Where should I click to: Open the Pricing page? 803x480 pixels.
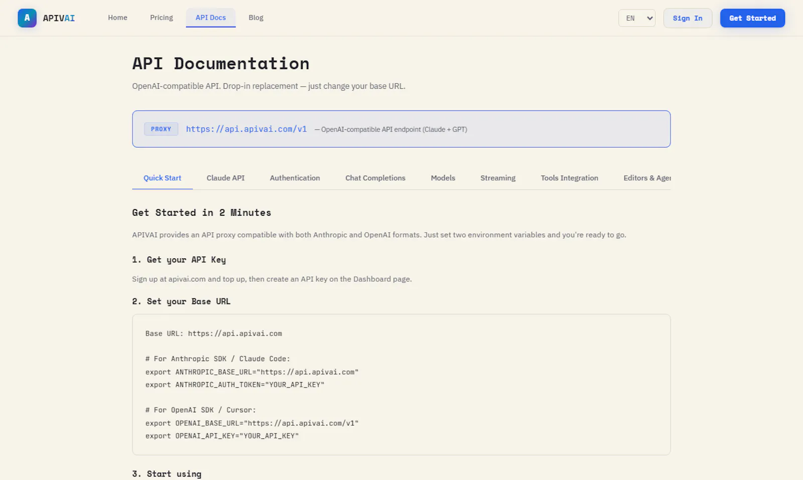[x=162, y=18]
